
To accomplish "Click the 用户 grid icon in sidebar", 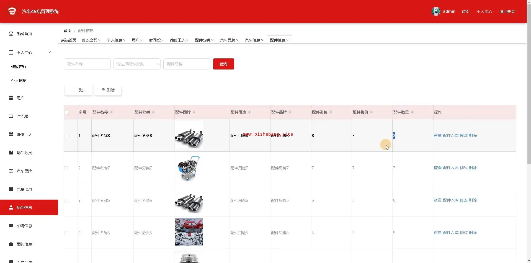I will 11,98.
